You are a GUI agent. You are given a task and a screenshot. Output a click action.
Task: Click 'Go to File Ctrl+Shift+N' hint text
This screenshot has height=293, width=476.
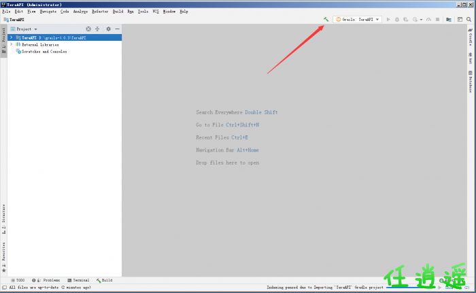227,125
